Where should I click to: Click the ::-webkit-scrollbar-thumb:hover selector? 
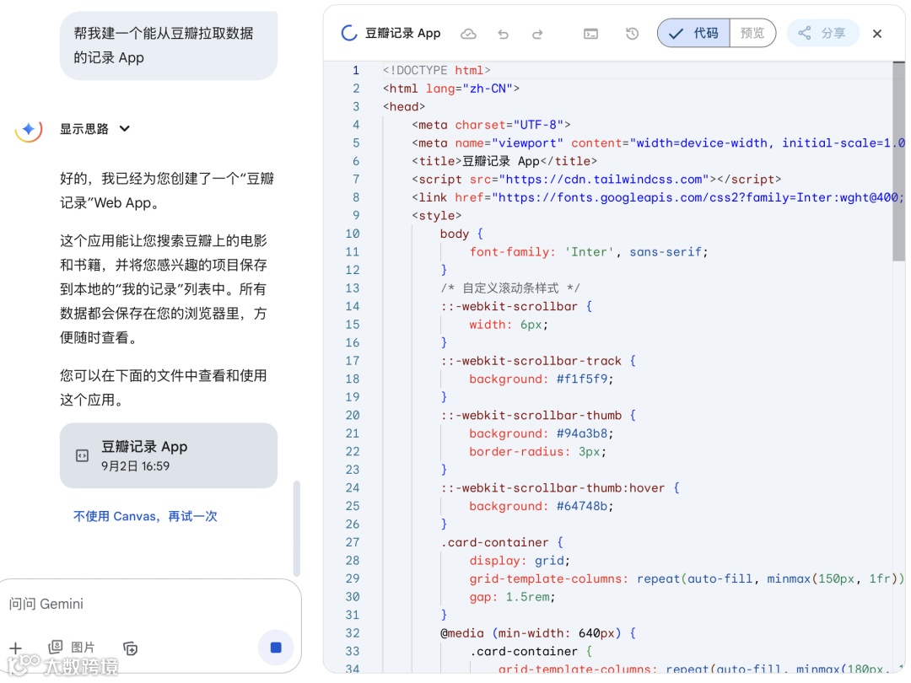coord(553,488)
